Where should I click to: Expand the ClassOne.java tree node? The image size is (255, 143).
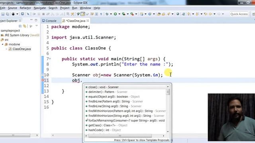tap(6, 49)
